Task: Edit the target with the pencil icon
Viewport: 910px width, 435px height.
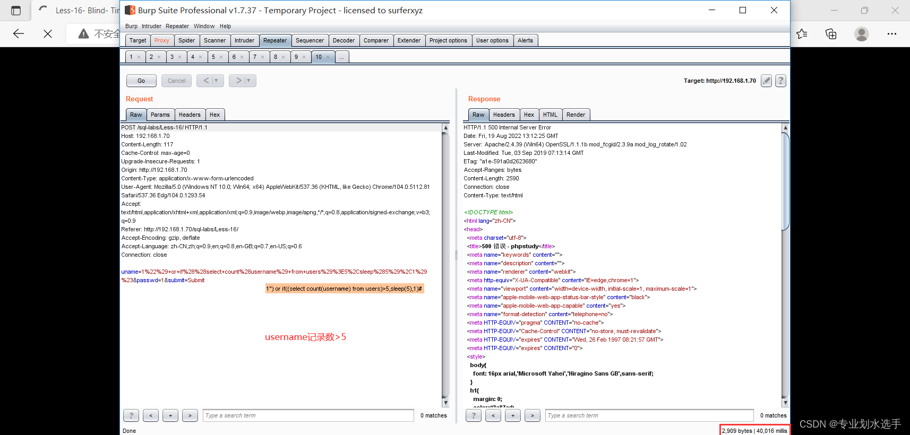Action: point(766,81)
